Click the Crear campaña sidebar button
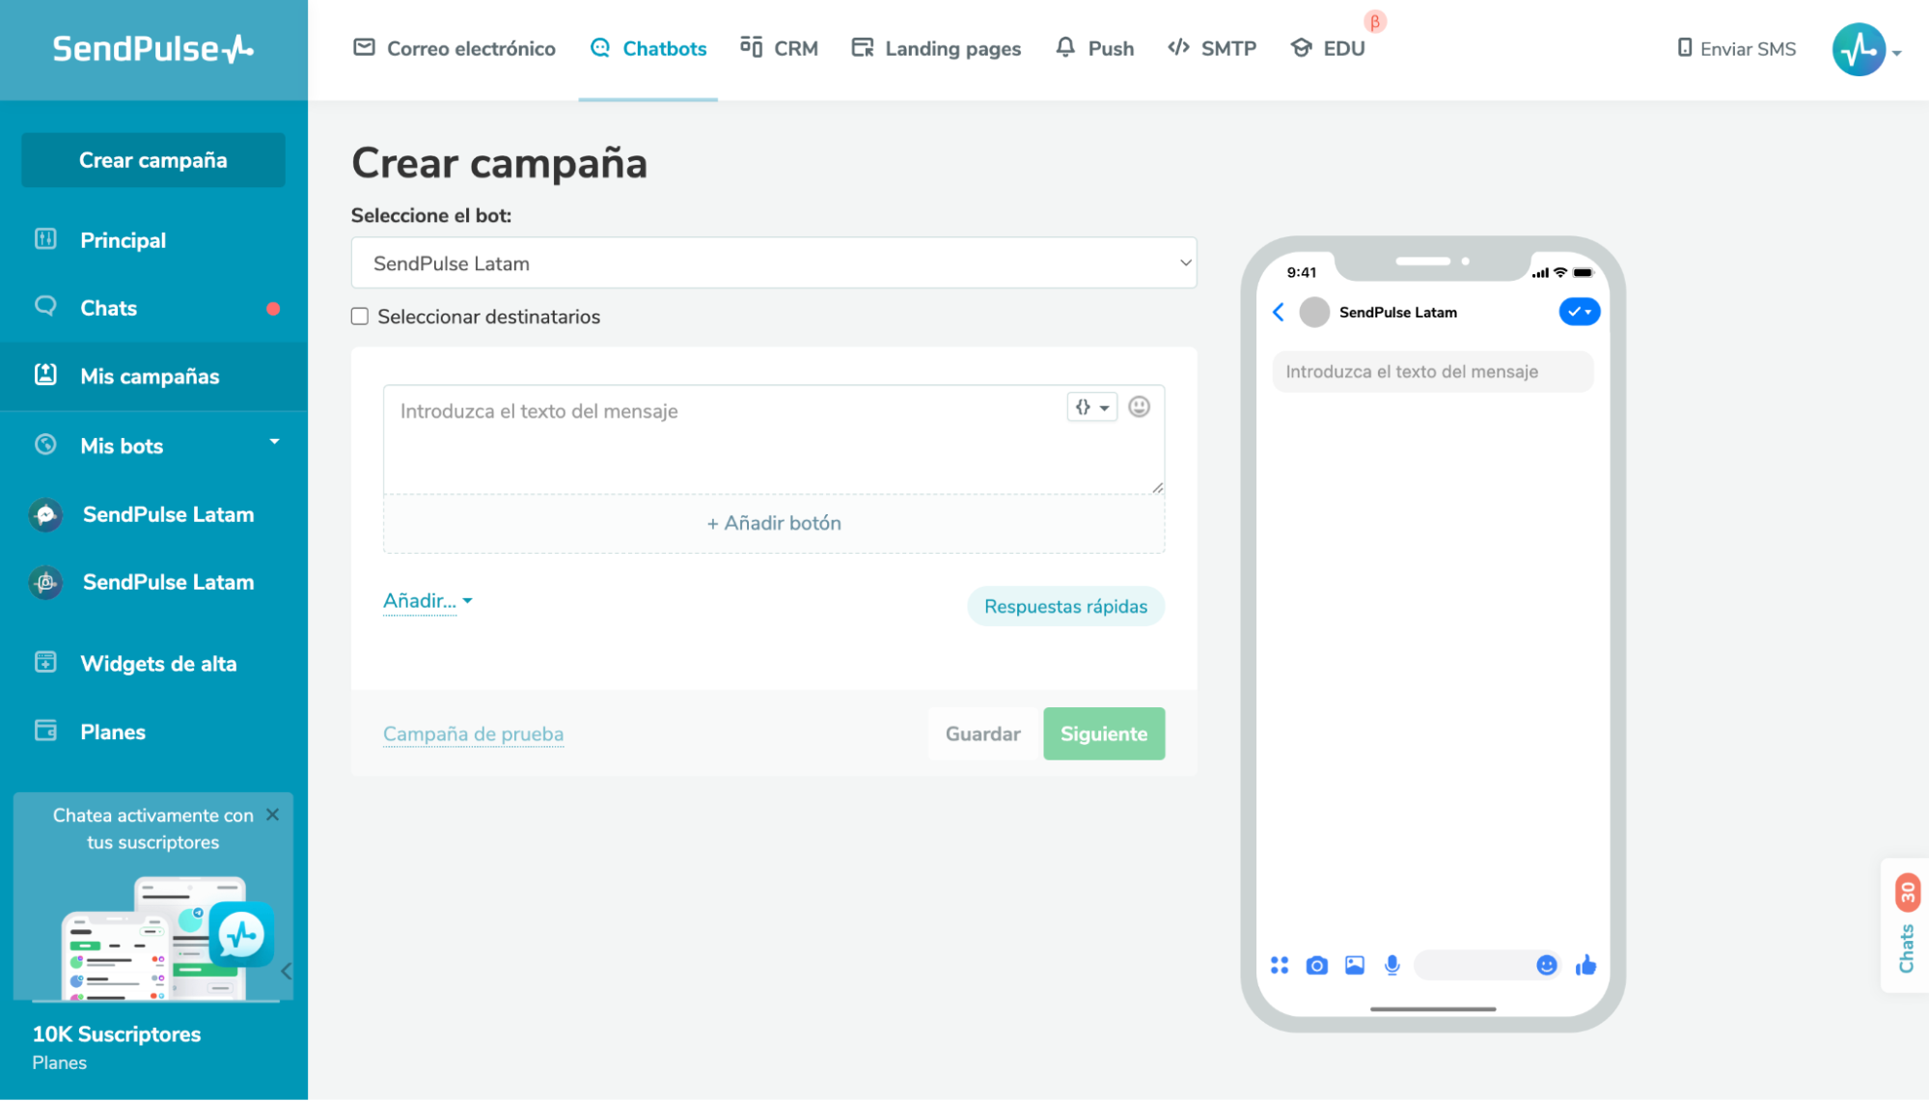The image size is (1929, 1101). click(153, 160)
